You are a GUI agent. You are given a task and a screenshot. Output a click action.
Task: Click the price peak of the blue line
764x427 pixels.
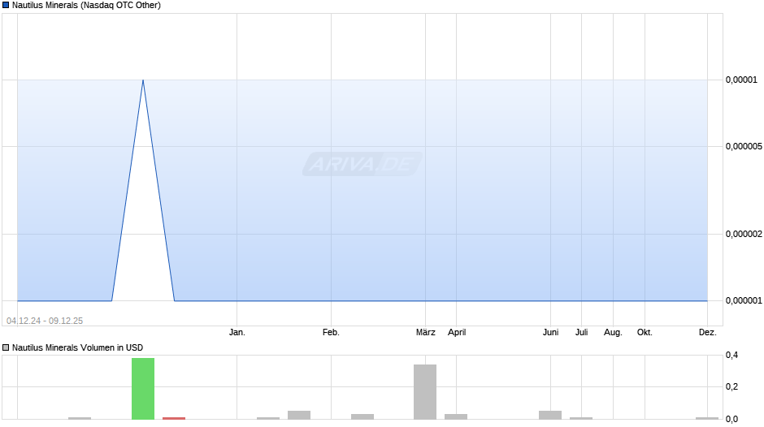(x=143, y=80)
